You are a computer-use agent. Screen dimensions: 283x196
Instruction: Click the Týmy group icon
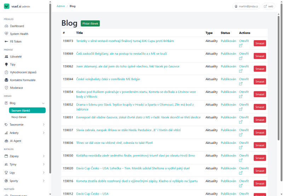6,164
